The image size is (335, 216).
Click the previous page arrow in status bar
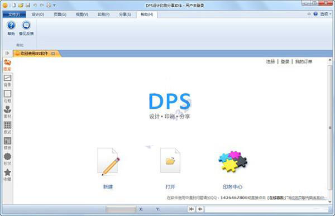(200, 209)
